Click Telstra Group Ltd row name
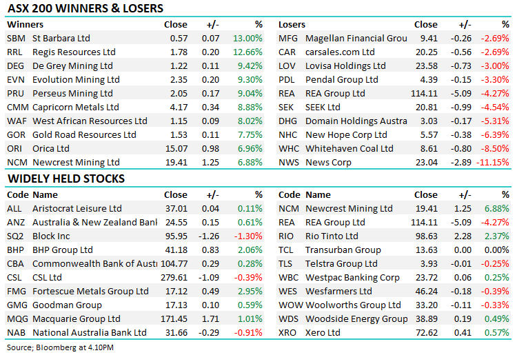517x355 pixels. coord(341,263)
